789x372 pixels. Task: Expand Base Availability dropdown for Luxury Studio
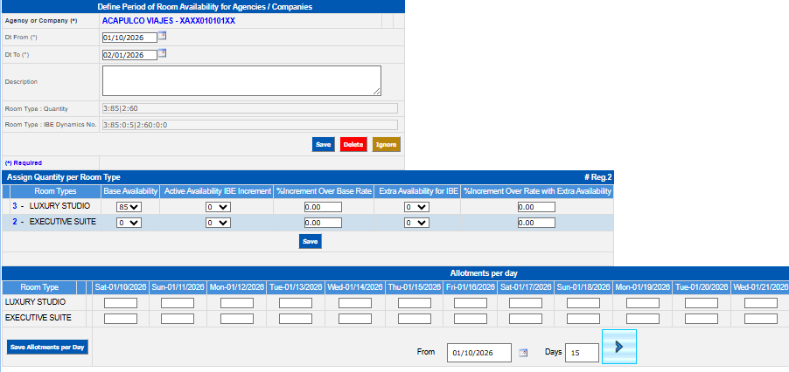pos(129,207)
